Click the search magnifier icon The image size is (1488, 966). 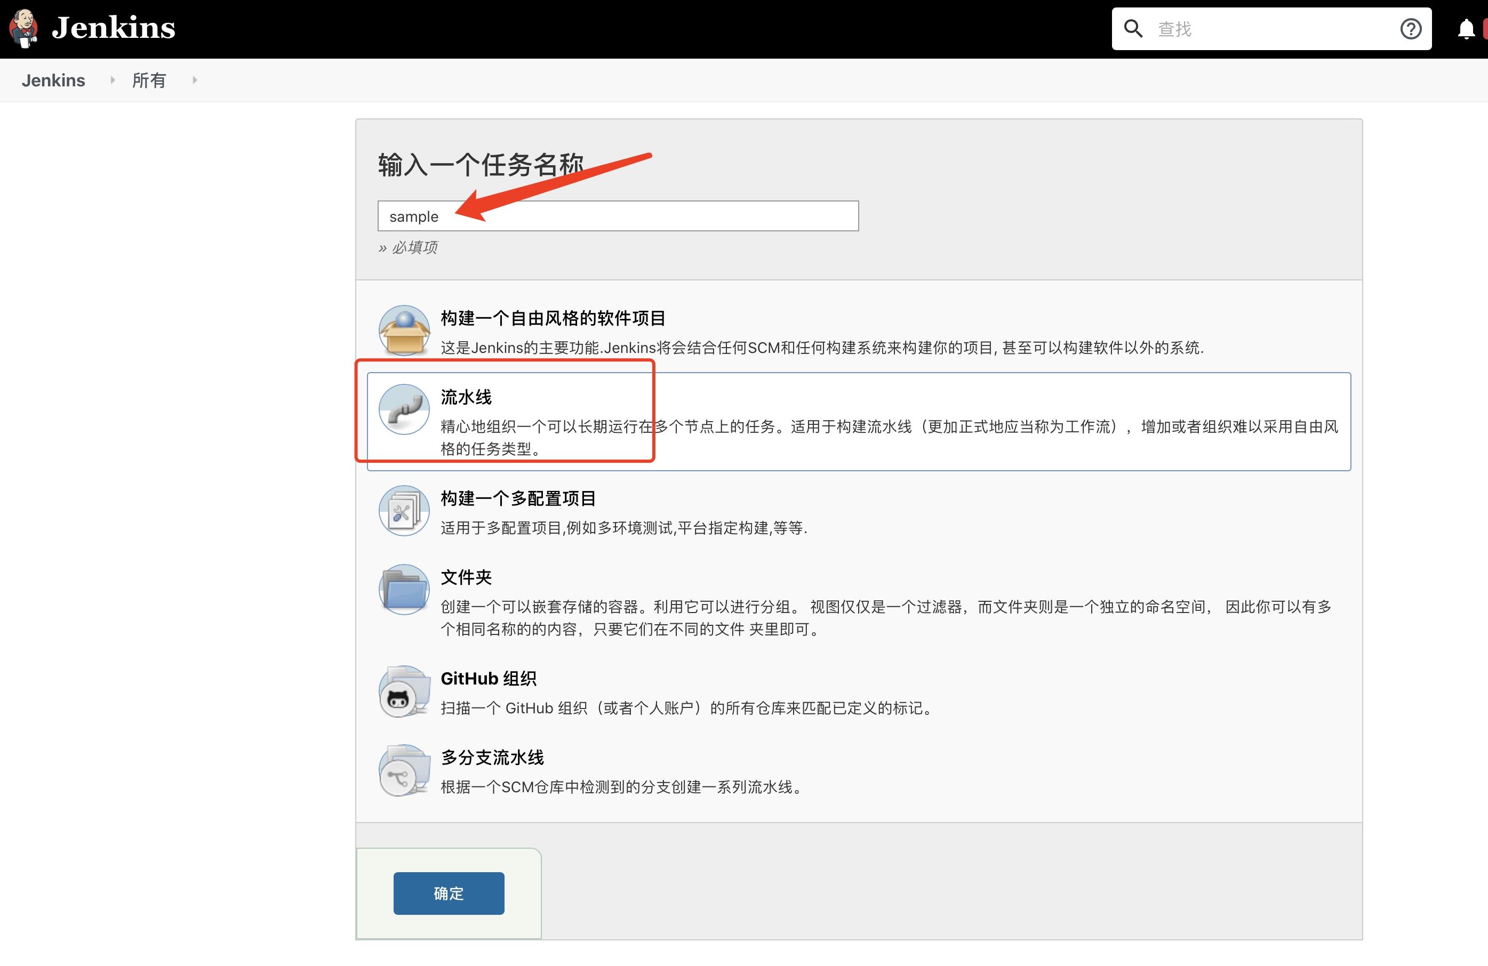point(1133,28)
